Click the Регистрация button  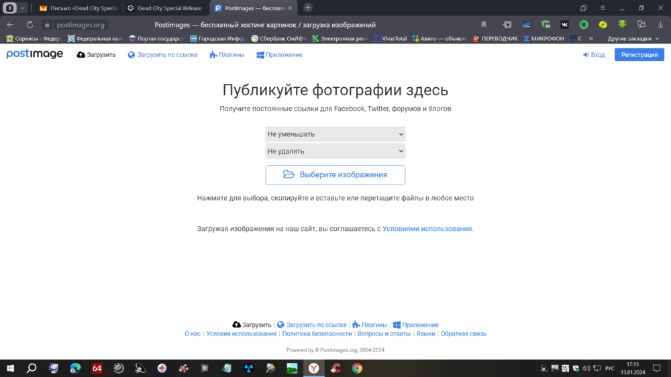639,55
